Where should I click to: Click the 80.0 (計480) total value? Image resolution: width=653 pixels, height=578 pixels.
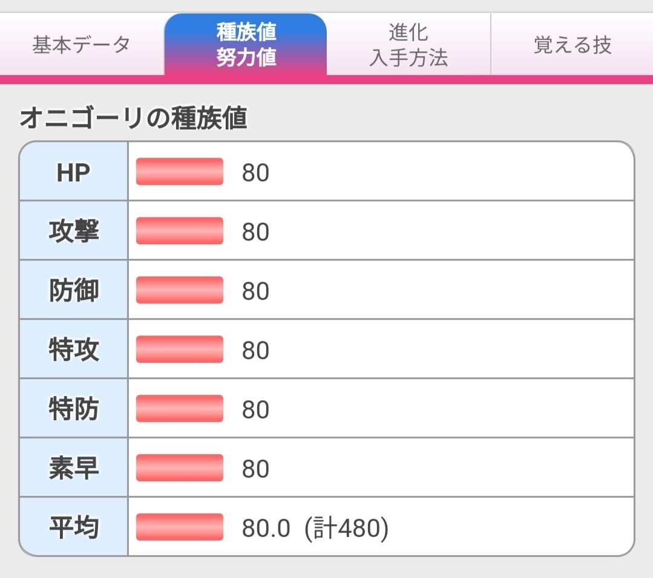point(315,528)
